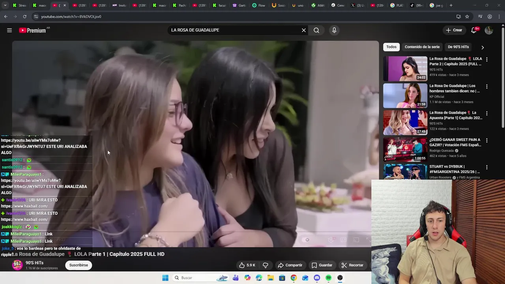Switch to the Invita browser tab
The height and width of the screenshot is (284, 505).
[x=119, y=6]
